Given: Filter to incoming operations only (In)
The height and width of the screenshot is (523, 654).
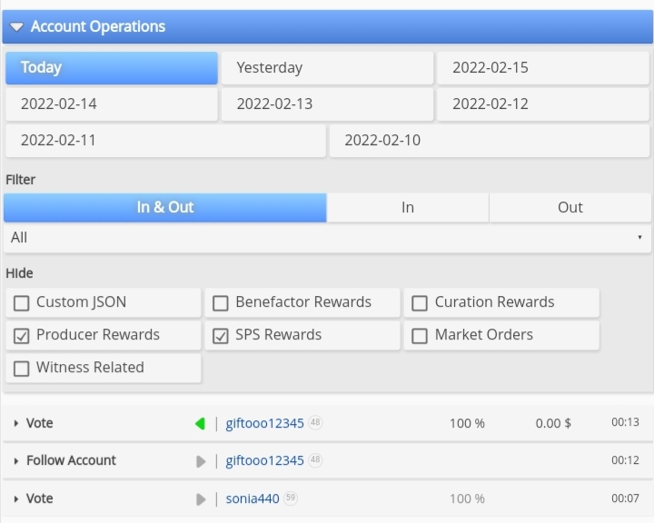Looking at the screenshot, I should click(x=408, y=207).
